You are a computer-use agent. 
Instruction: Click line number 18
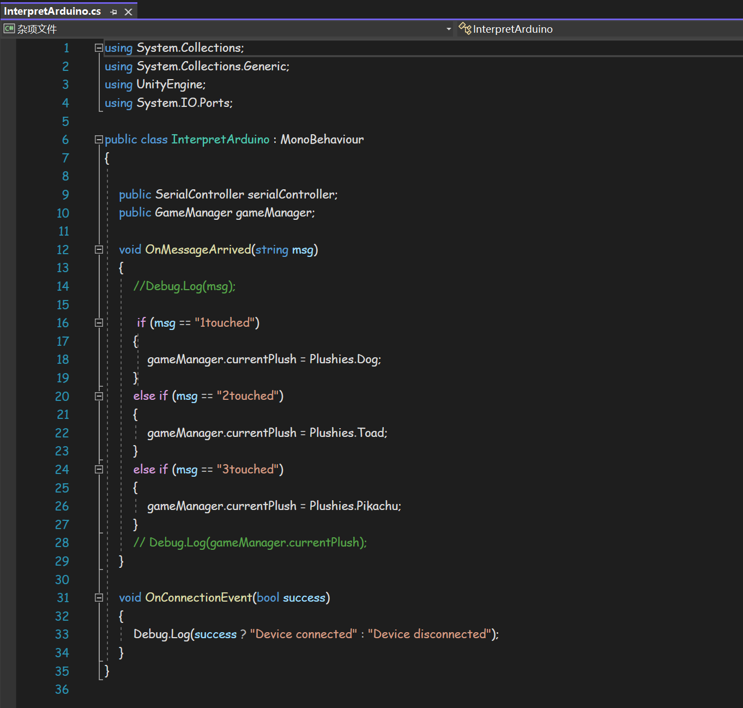click(63, 359)
